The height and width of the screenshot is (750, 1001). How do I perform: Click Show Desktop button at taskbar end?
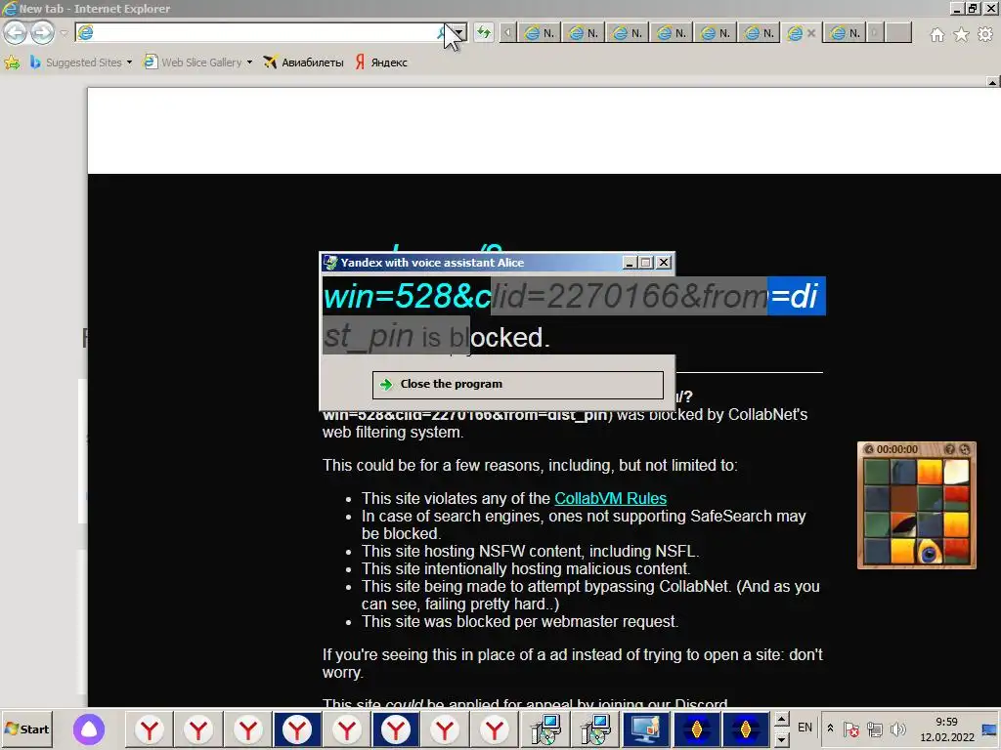991,729
